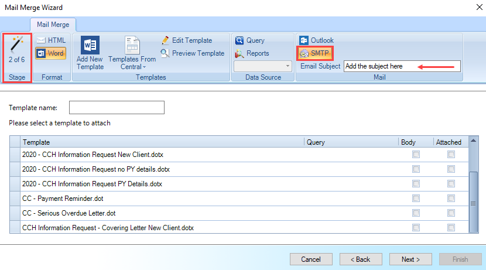Check Body for 2020 PY Details.dotx

point(416,183)
